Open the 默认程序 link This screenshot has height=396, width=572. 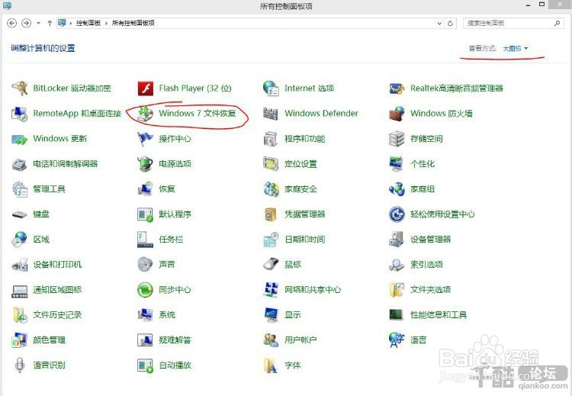(175, 214)
